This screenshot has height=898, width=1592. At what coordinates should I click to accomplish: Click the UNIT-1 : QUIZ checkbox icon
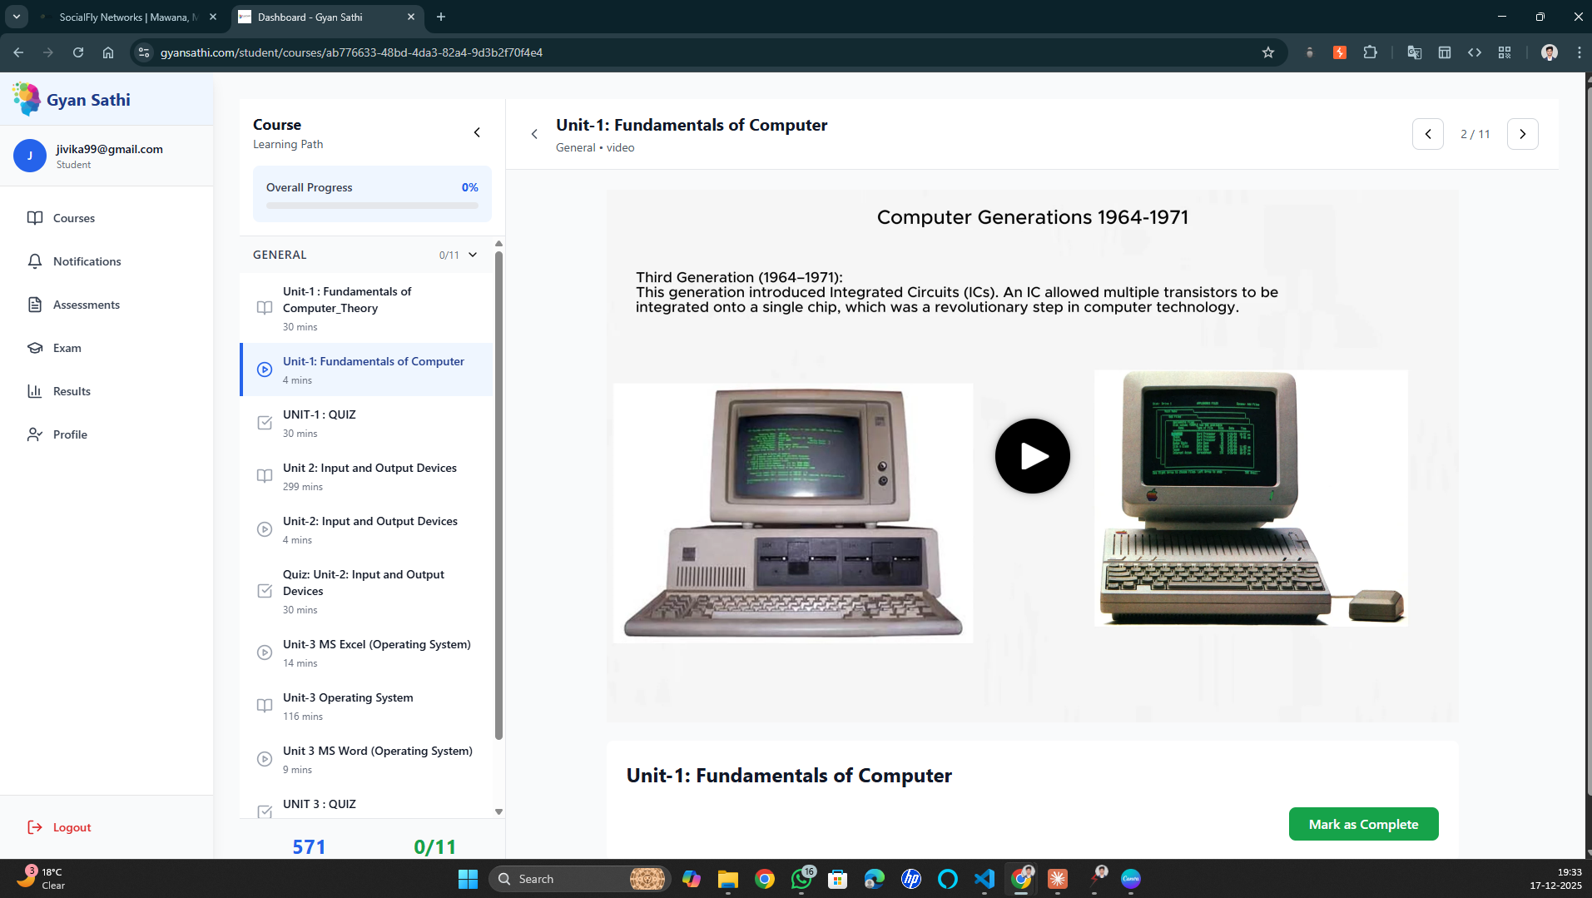[x=265, y=423]
